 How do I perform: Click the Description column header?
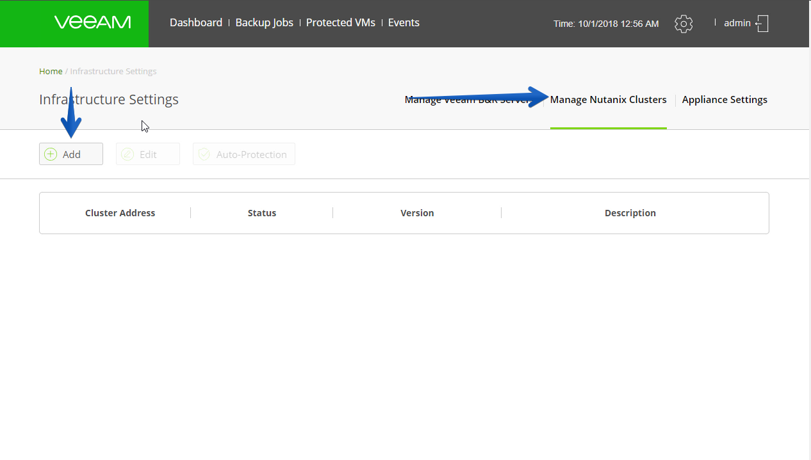630,213
